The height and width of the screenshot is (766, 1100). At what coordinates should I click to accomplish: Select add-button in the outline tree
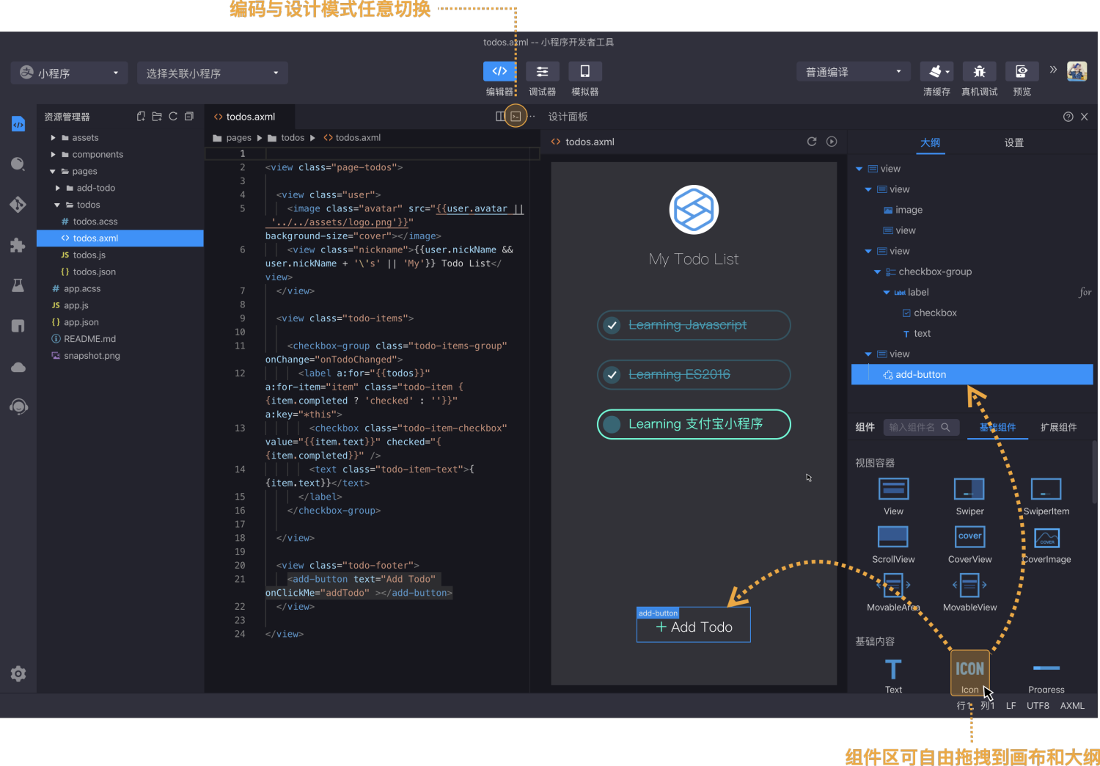(x=972, y=374)
